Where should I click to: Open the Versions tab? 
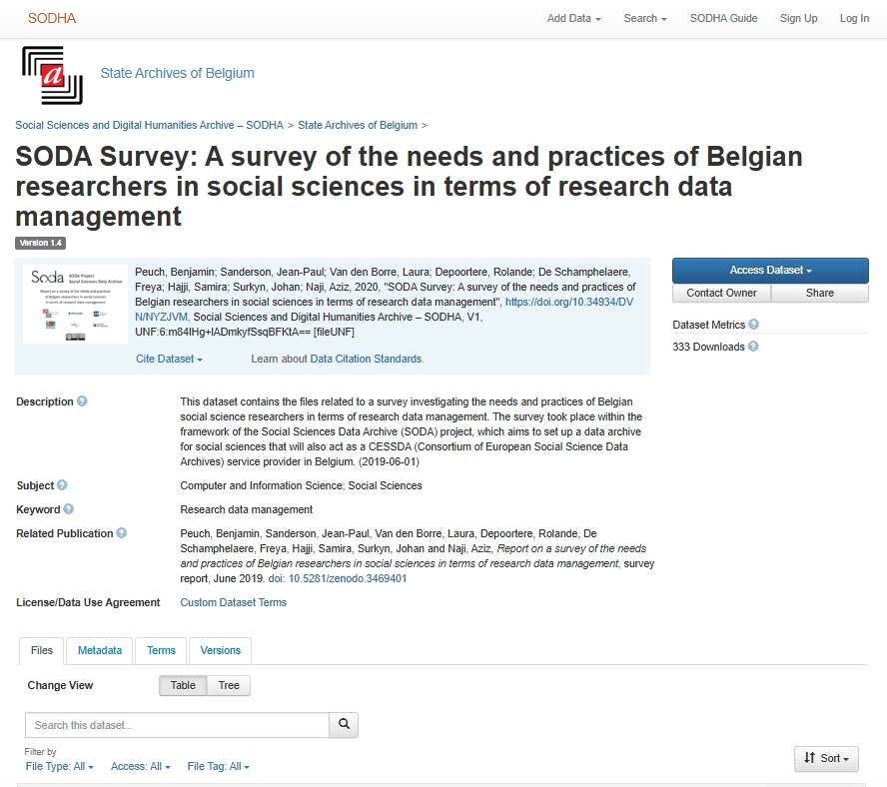coord(221,651)
